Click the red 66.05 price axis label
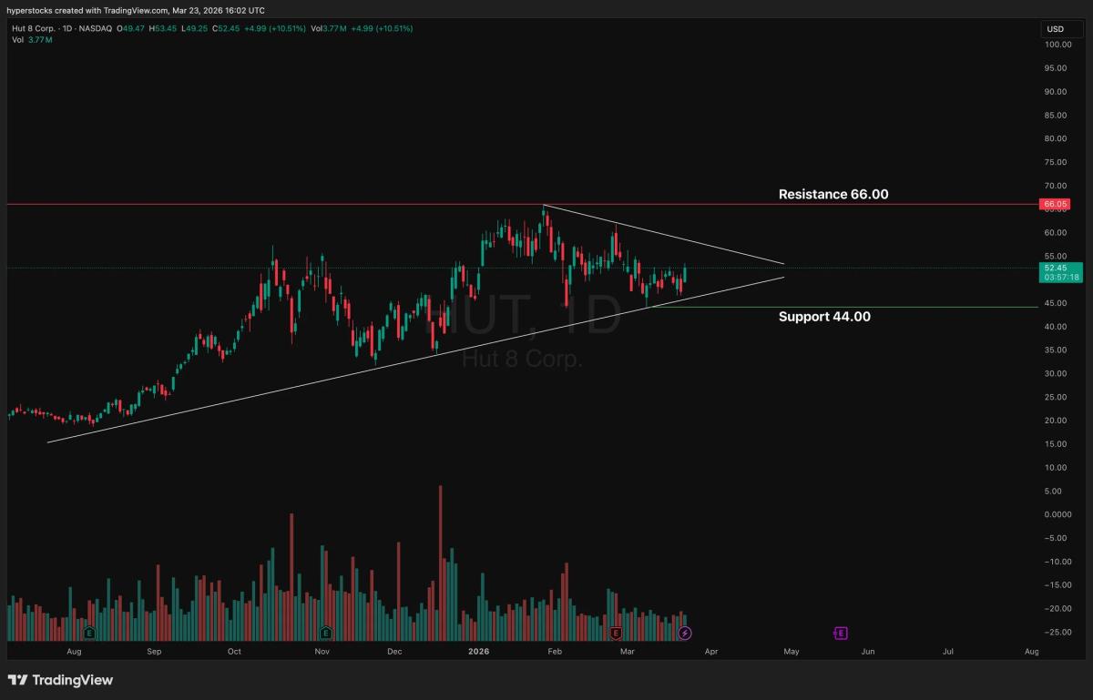The image size is (1093, 700). pos(1055,205)
